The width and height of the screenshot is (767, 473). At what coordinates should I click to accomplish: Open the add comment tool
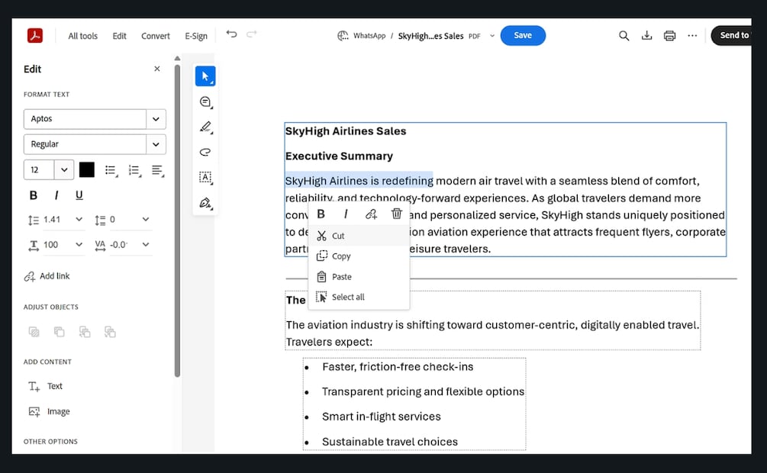point(205,101)
